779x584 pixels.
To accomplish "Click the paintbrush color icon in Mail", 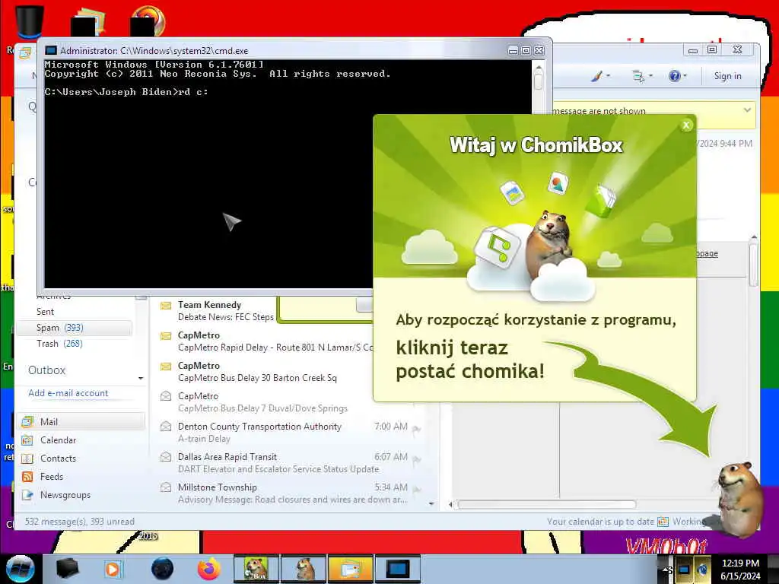I will click(596, 76).
